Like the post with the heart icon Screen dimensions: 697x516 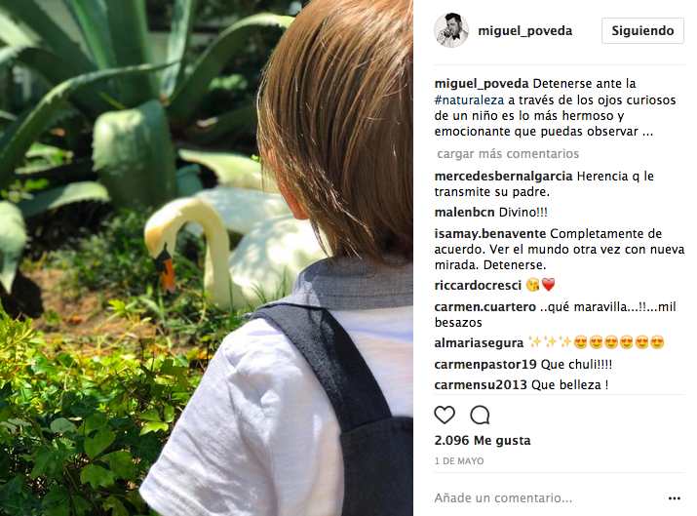pyautogui.click(x=445, y=415)
